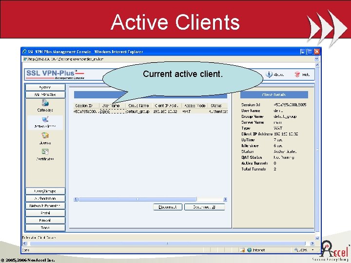
Task: Click the Disconnect button
Action: point(168,207)
